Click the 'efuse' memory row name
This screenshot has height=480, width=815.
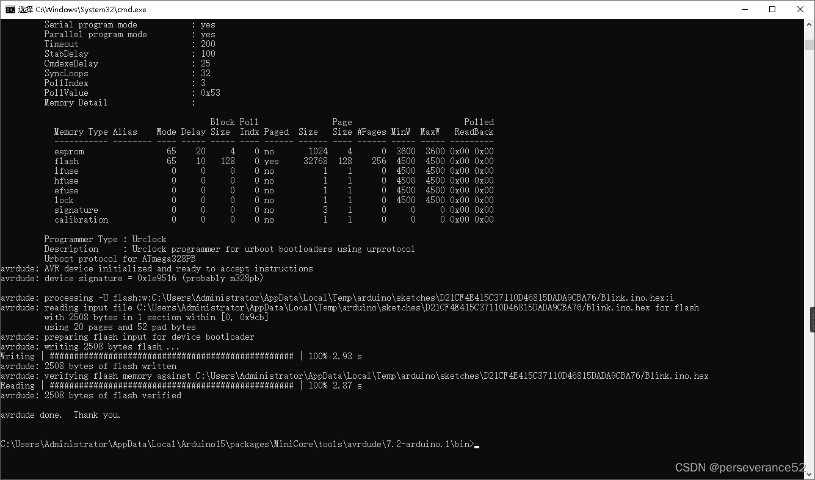tap(66, 190)
